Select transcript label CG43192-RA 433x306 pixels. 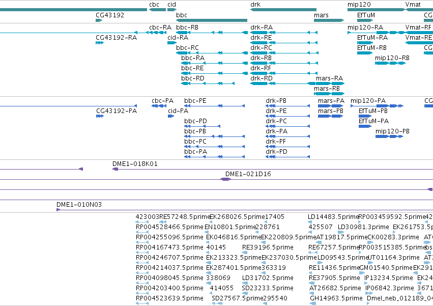coord(116,38)
